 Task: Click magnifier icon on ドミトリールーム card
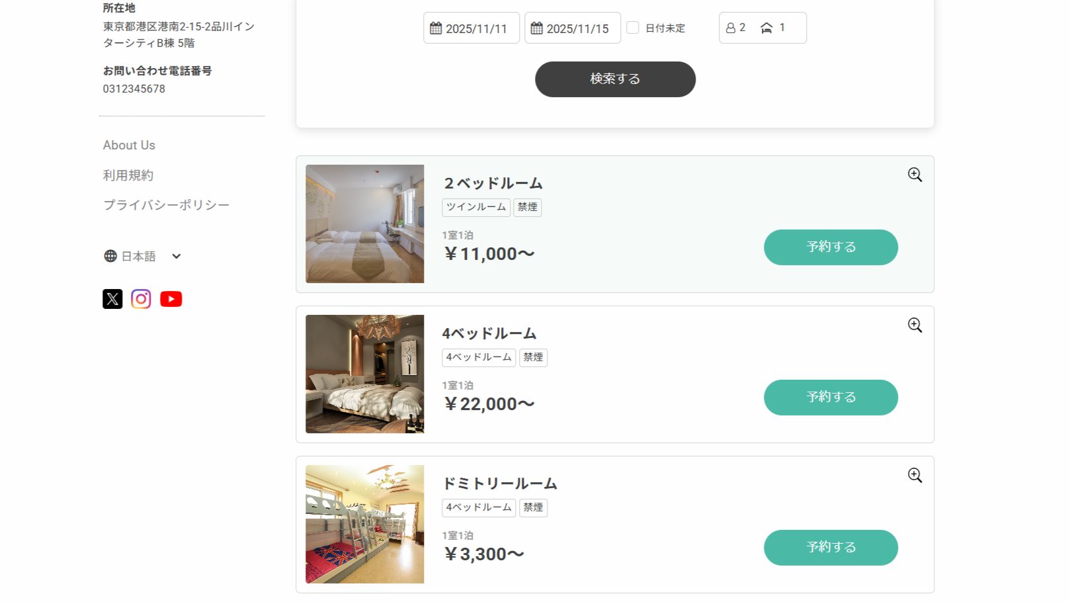tap(915, 475)
